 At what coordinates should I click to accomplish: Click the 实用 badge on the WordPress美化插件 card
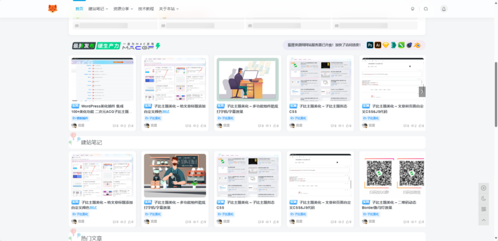click(x=75, y=106)
